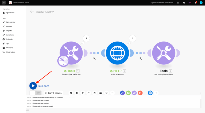Toggle the scenario scheduling OFF switch

pos(36,93)
